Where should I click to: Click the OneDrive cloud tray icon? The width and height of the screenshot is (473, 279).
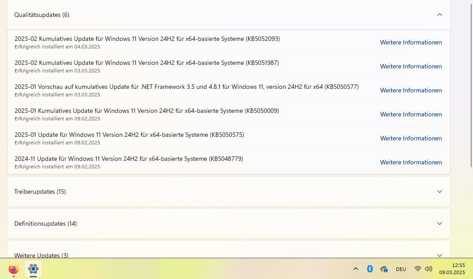pyautogui.click(x=384, y=269)
